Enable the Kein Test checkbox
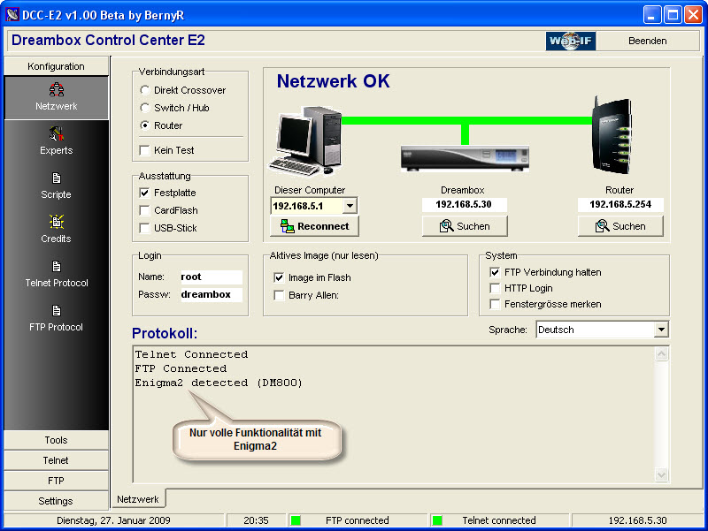The height and width of the screenshot is (531, 708). click(x=144, y=150)
